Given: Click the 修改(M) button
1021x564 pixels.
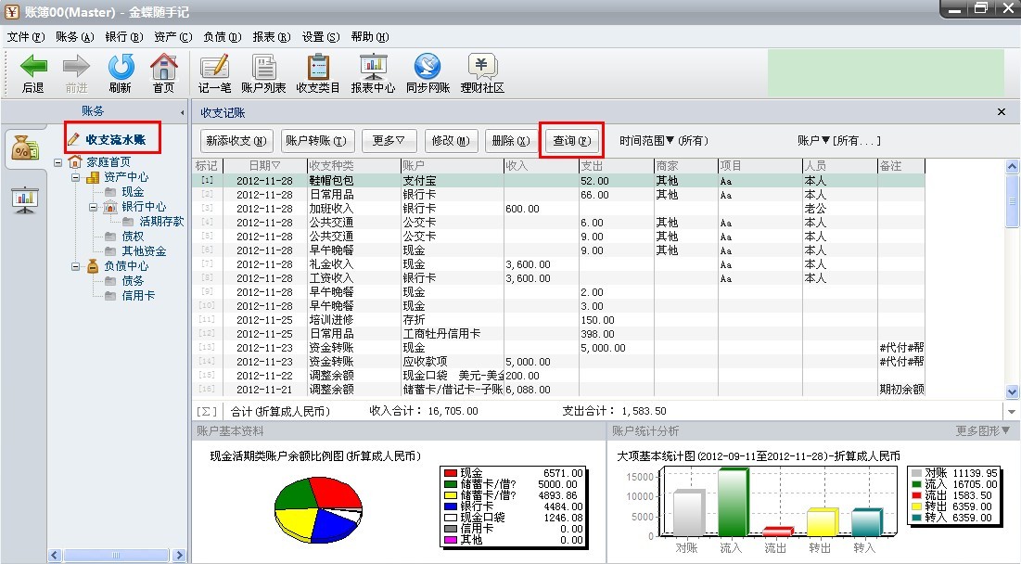Looking at the screenshot, I should [451, 141].
